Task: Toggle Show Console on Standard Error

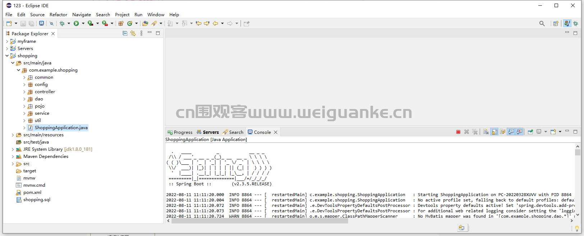Action: pos(519,132)
